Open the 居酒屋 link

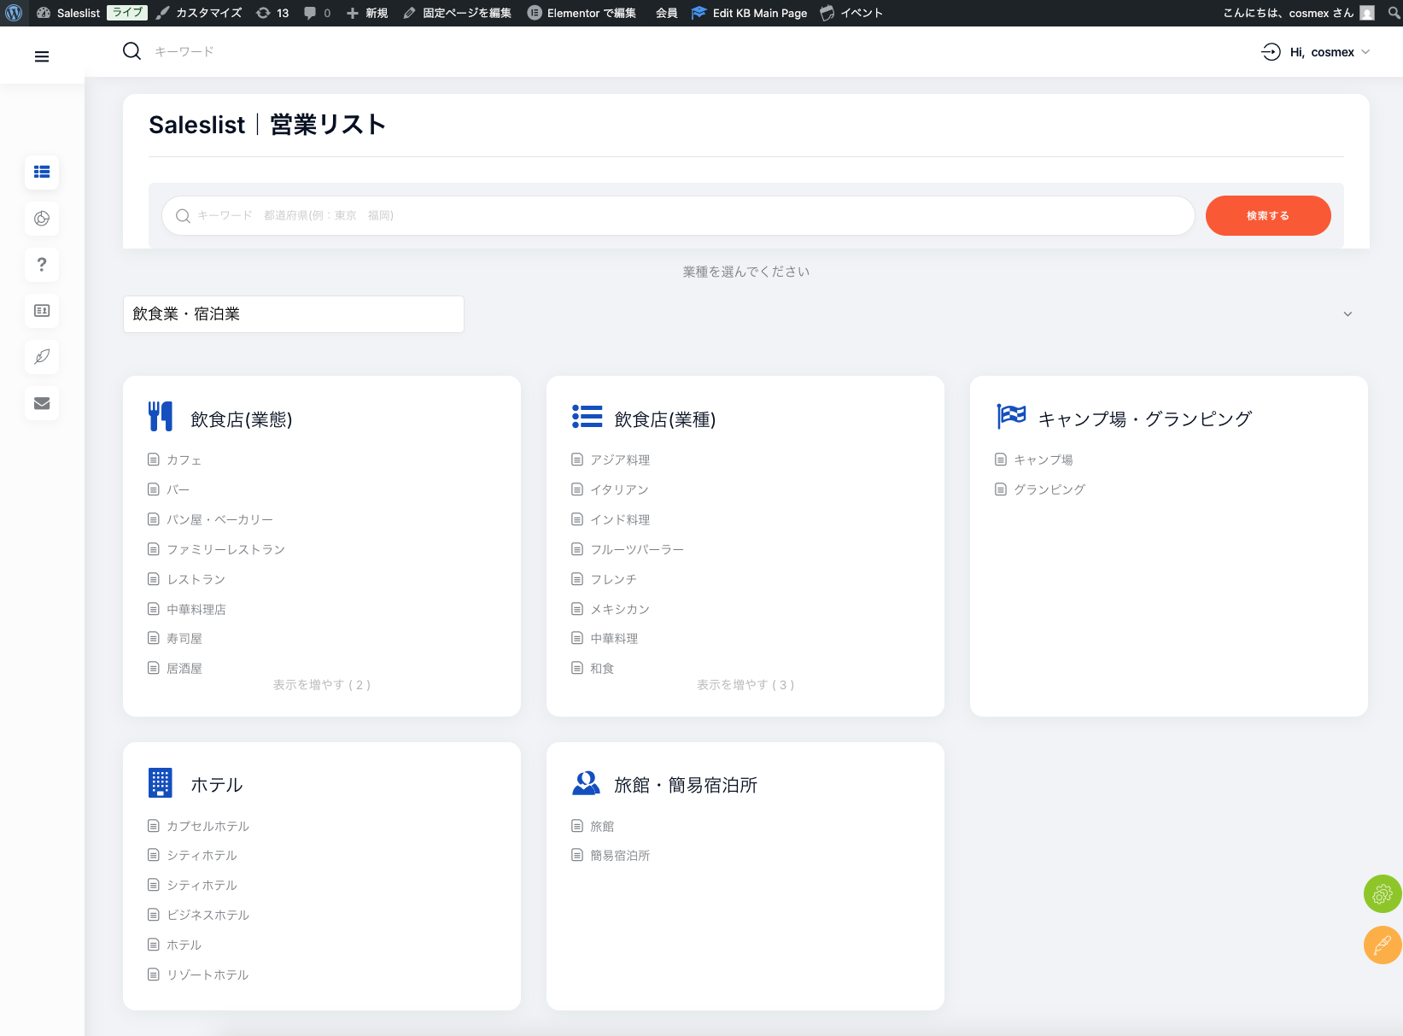click(x=184, y=668)
